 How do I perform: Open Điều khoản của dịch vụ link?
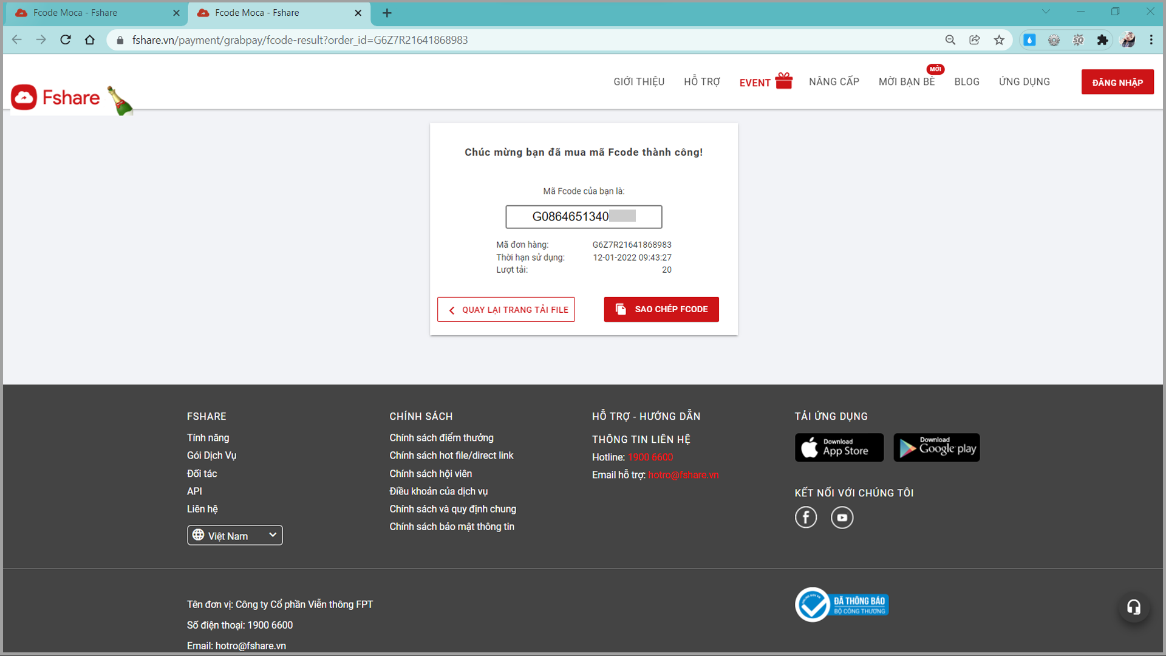click(x=438, y=491)
